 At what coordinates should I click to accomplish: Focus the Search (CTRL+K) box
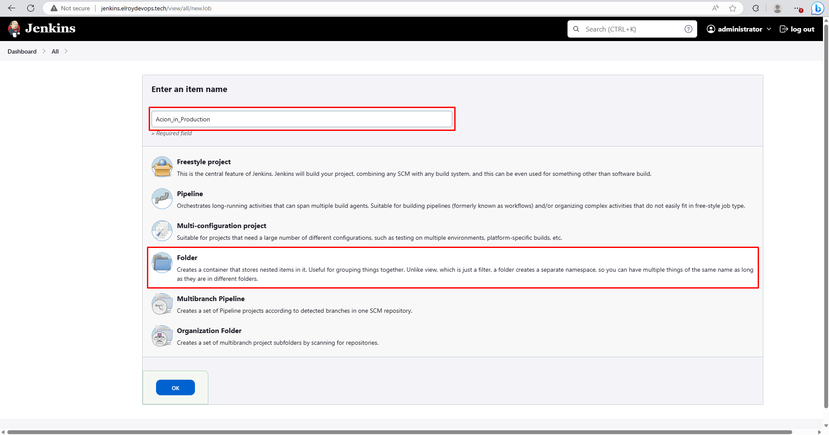coord(632,29)
